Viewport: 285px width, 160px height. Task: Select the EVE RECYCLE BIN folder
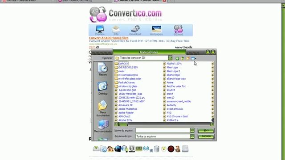pyautogui.click(x=126, y=67)
